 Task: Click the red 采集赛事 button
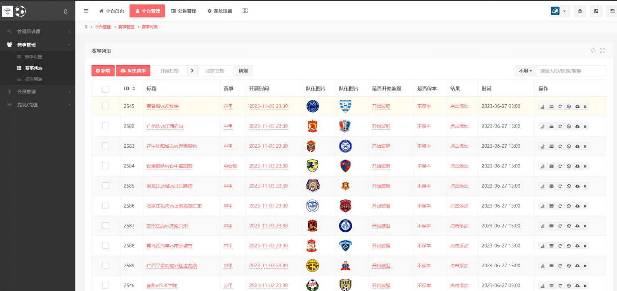pyautogui.click(x=133, y=71)
